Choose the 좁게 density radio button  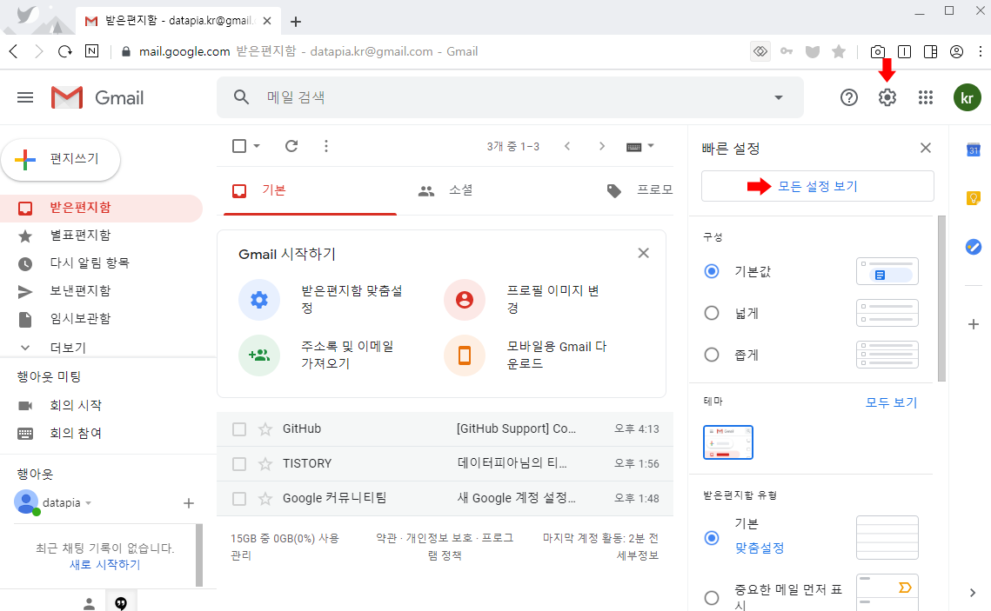pos(712,355)
